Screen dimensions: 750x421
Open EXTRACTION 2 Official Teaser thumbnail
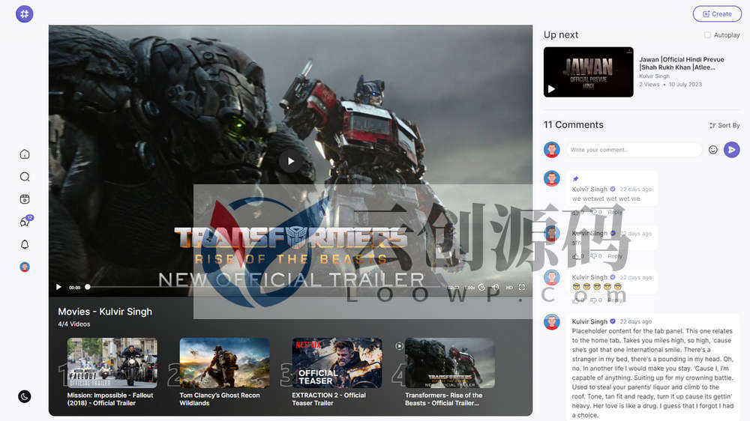click(337, 363)
